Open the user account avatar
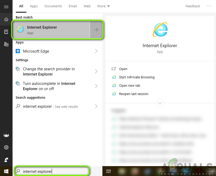This screenshot has width=216, height=176. (6, 135)
